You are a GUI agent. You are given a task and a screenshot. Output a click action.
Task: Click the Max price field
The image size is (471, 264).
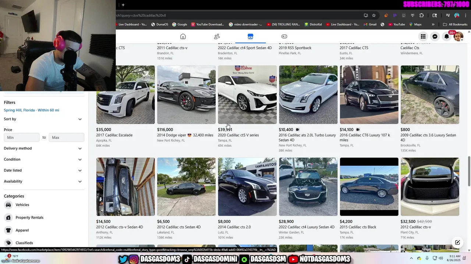tap(66, 137)
